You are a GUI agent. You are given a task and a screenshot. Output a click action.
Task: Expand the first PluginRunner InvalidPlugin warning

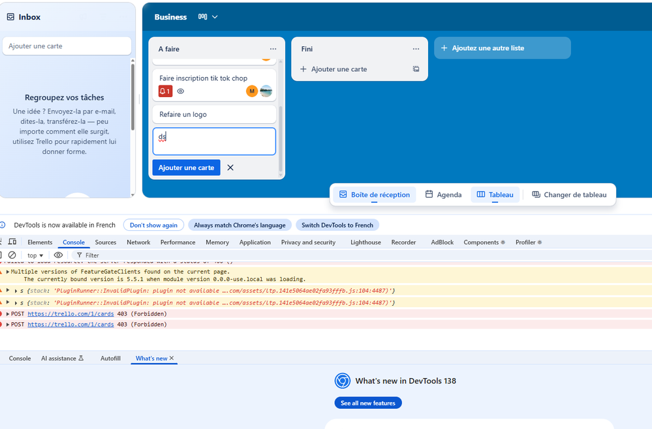8,290
